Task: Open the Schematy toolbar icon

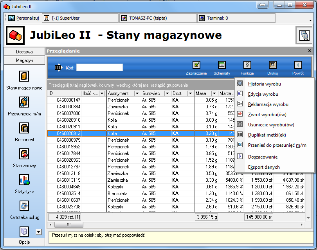Action: [222, 65]
